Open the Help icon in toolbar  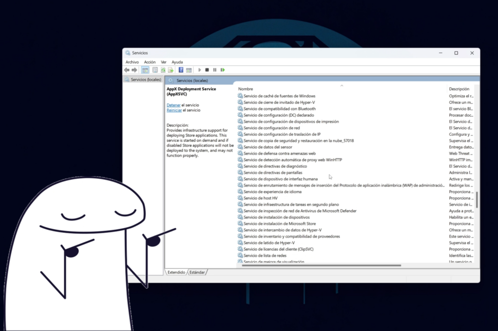[x=181, y=70]
